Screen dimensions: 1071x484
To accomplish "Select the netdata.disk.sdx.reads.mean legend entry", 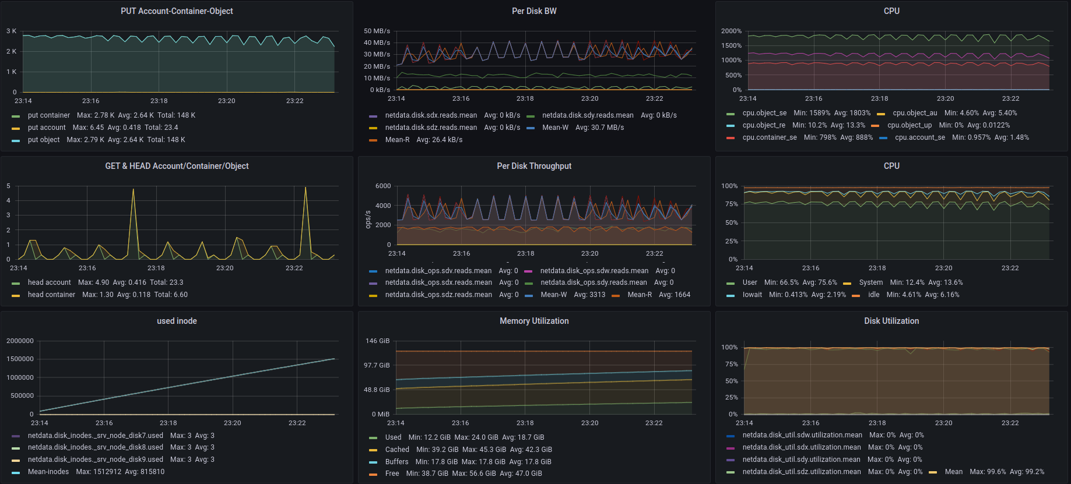I will (431, 115).
